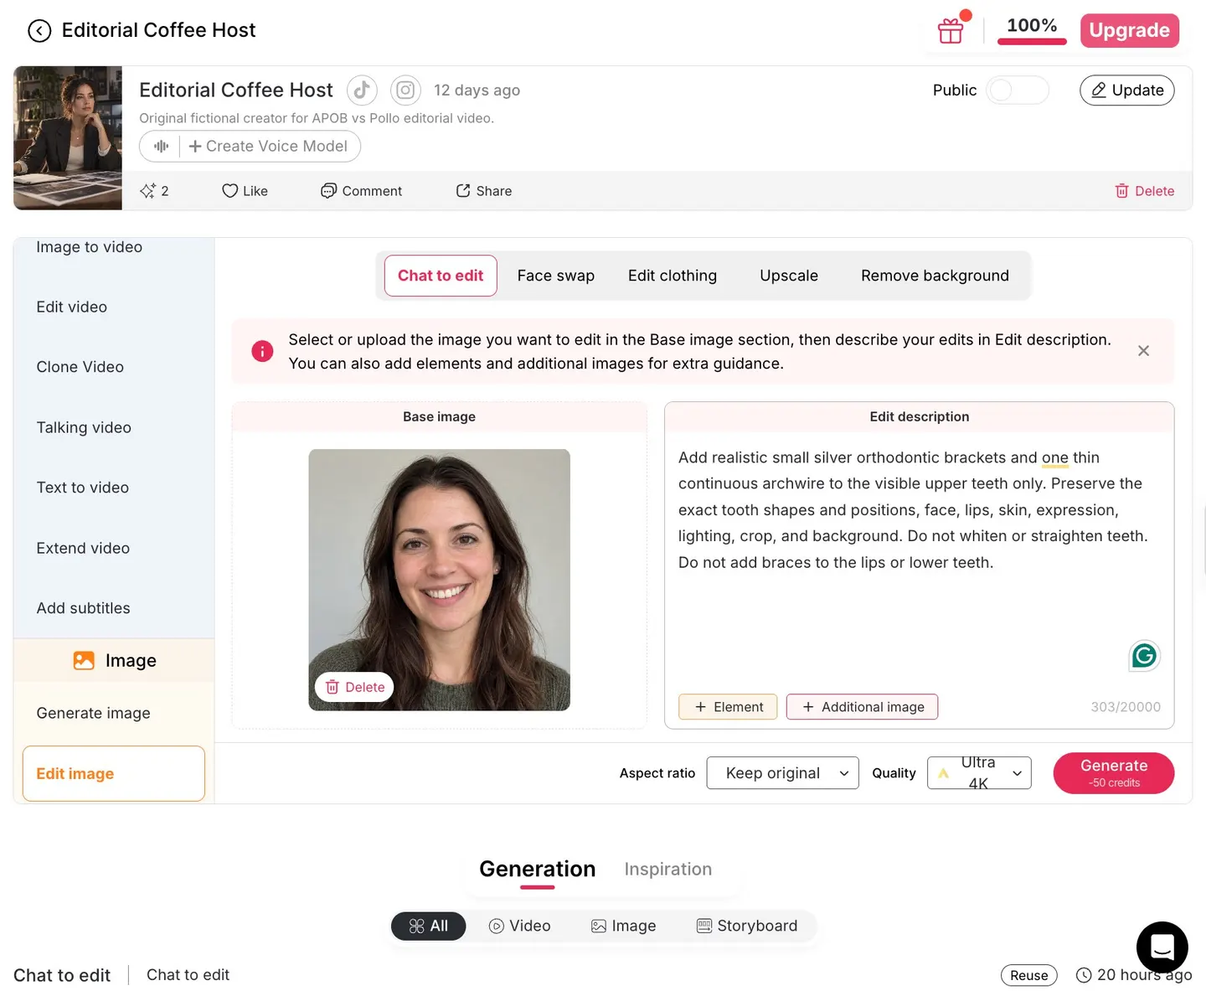1206x991 pixels.
Task: Open the Upscale tab
Action: tap(789, 276)
